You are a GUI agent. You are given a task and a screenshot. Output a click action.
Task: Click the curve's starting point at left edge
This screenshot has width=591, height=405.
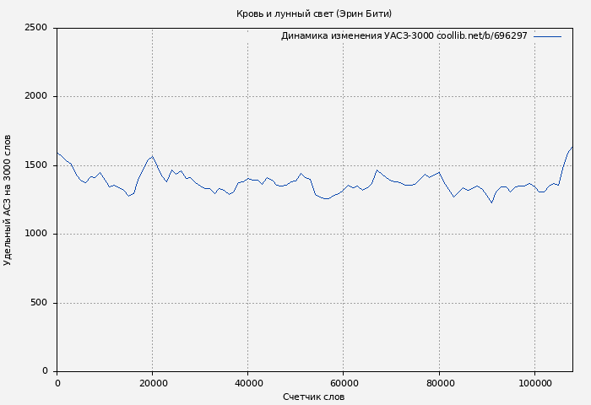point(57,153)
